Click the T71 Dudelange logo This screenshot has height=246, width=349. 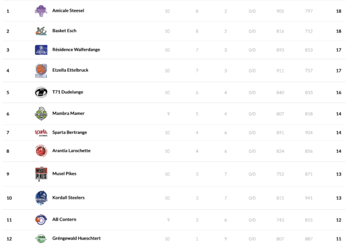41,92
